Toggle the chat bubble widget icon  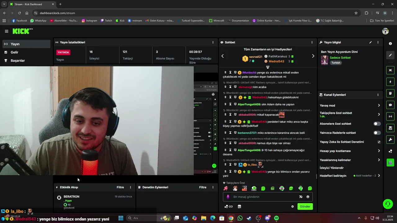coord(390,105)
